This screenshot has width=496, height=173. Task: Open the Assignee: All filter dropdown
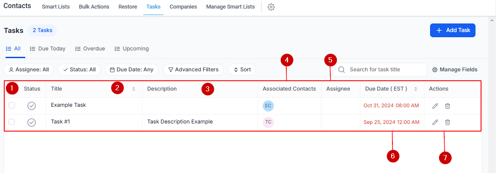29,70
